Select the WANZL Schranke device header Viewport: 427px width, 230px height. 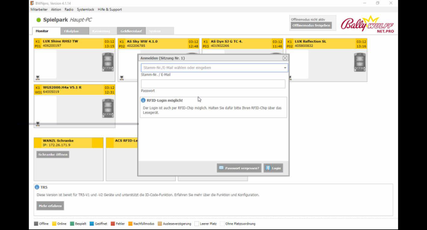pos(68,143)
